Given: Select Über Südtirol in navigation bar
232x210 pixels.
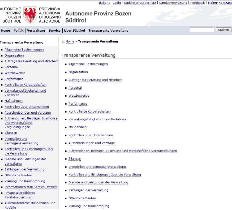Looking at the screenshot, I should [75, 30].
